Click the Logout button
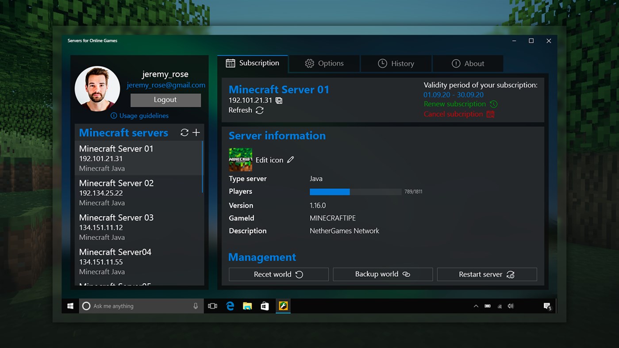The height and width of the screenshot is (348, 619). (165, 100)
